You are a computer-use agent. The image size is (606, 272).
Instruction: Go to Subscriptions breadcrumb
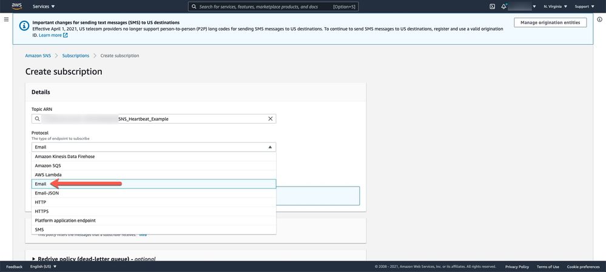pos(76,56)
